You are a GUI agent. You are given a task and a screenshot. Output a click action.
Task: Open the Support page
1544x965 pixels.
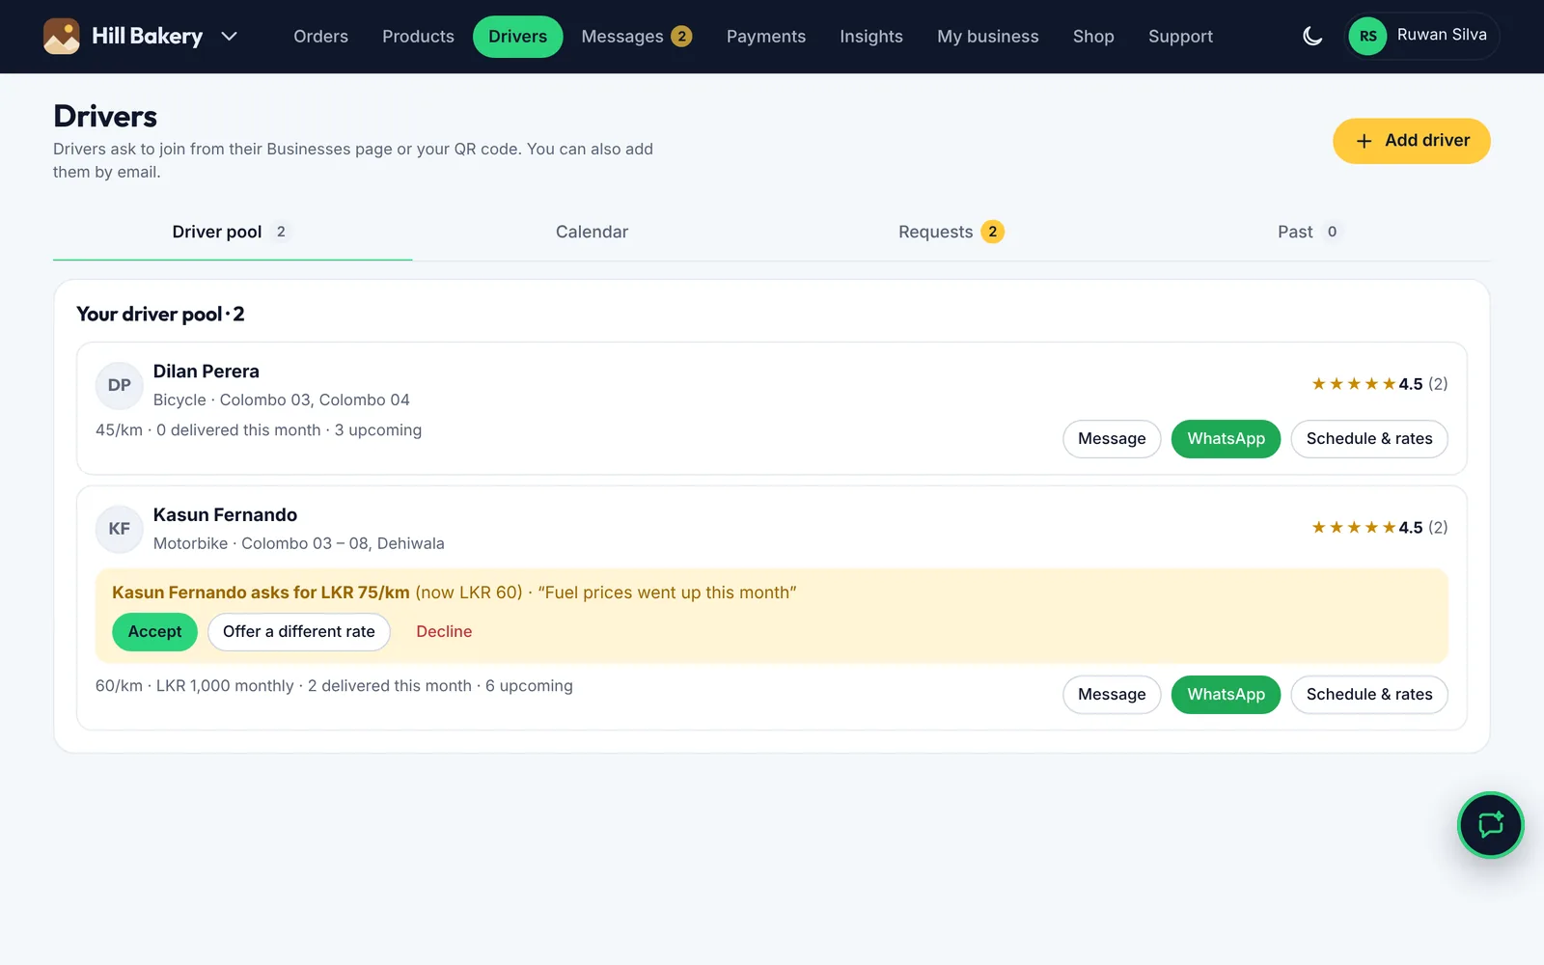pyautogui.click(x=1180, y=37)
